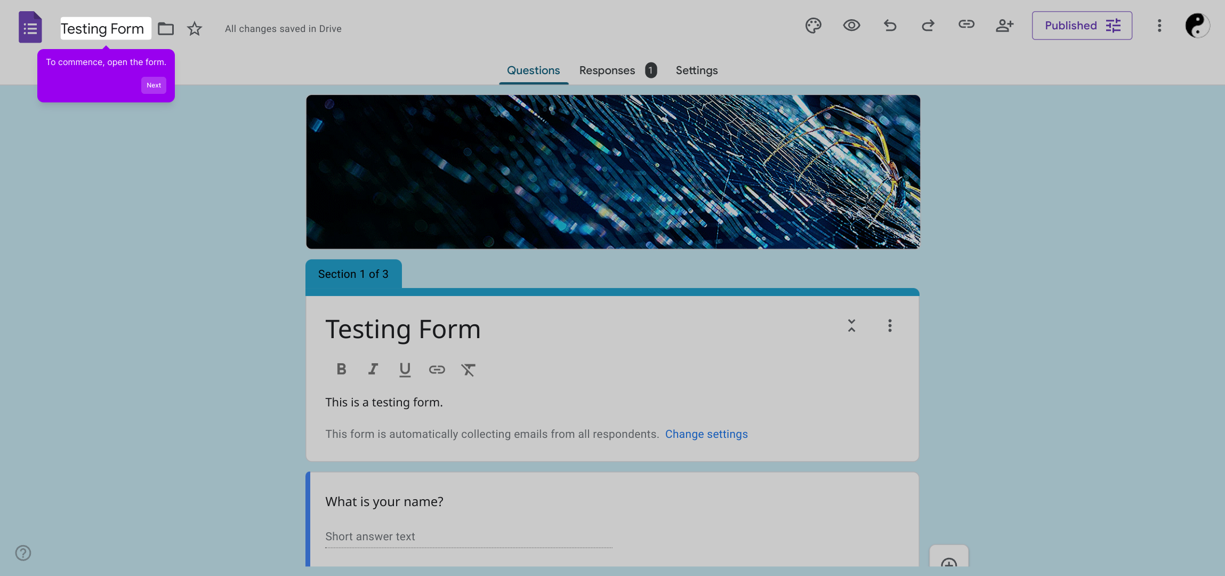Switch to the Settings tab
This screenshot has height=576, width=1225.
coord(696,70)
